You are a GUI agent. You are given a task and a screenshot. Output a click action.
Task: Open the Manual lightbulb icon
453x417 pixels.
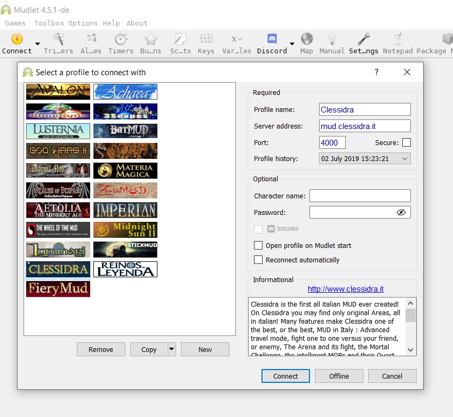pyautogui.click(x=332, y=39)
